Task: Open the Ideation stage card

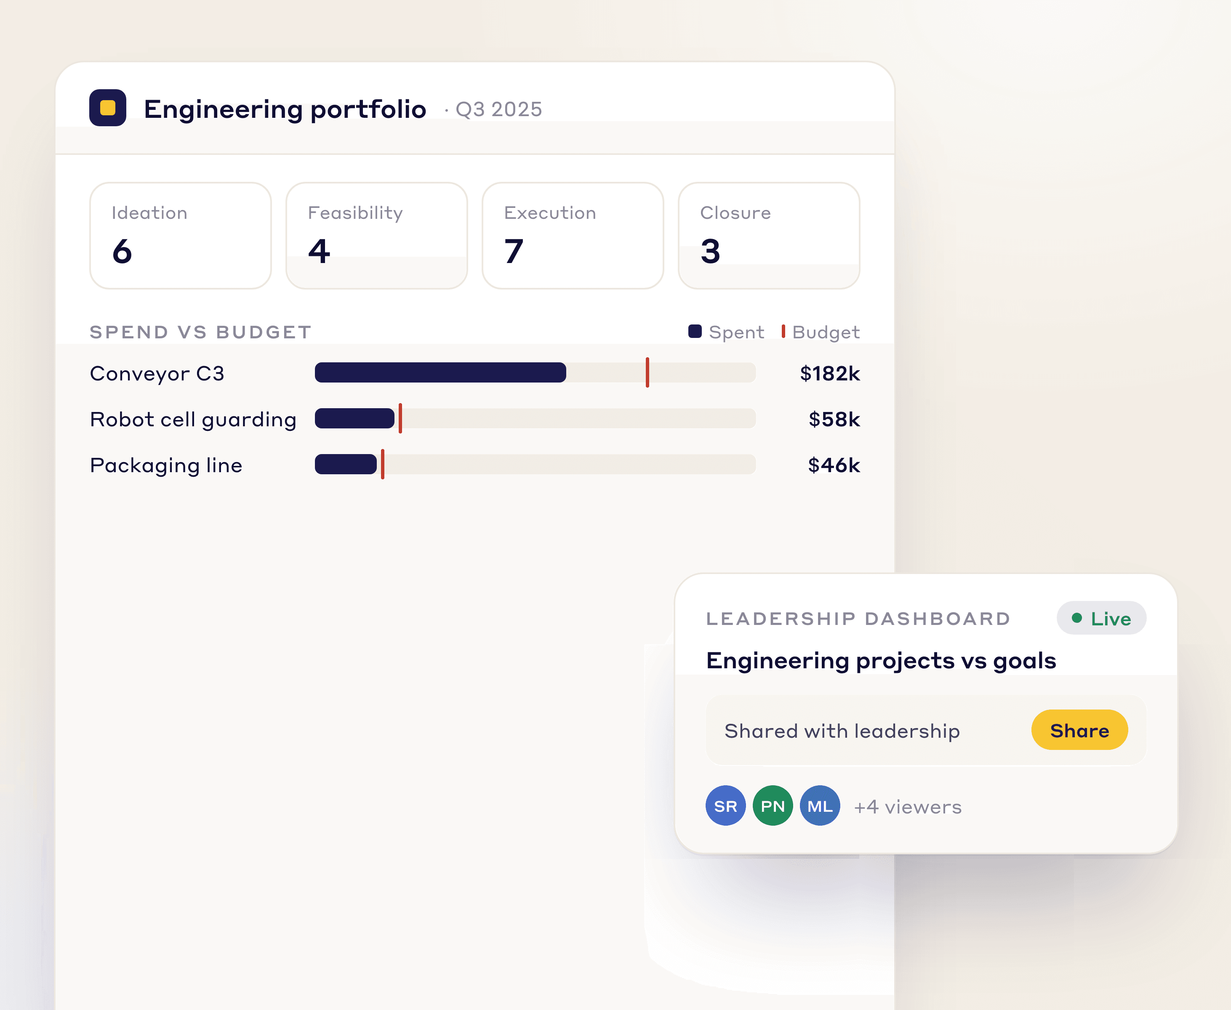Action: [x=181, y=236]
